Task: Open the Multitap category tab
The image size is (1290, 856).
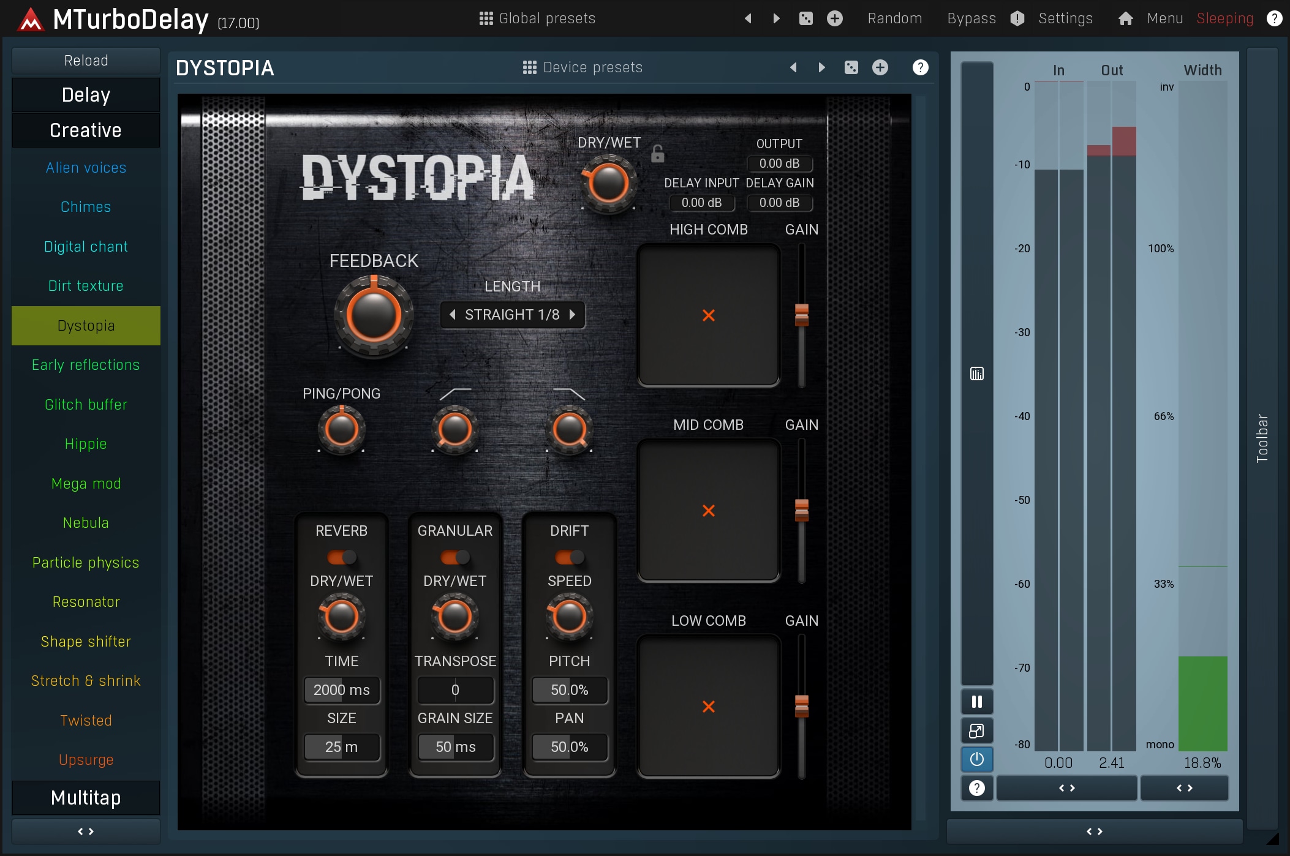Action: point(86,798)
